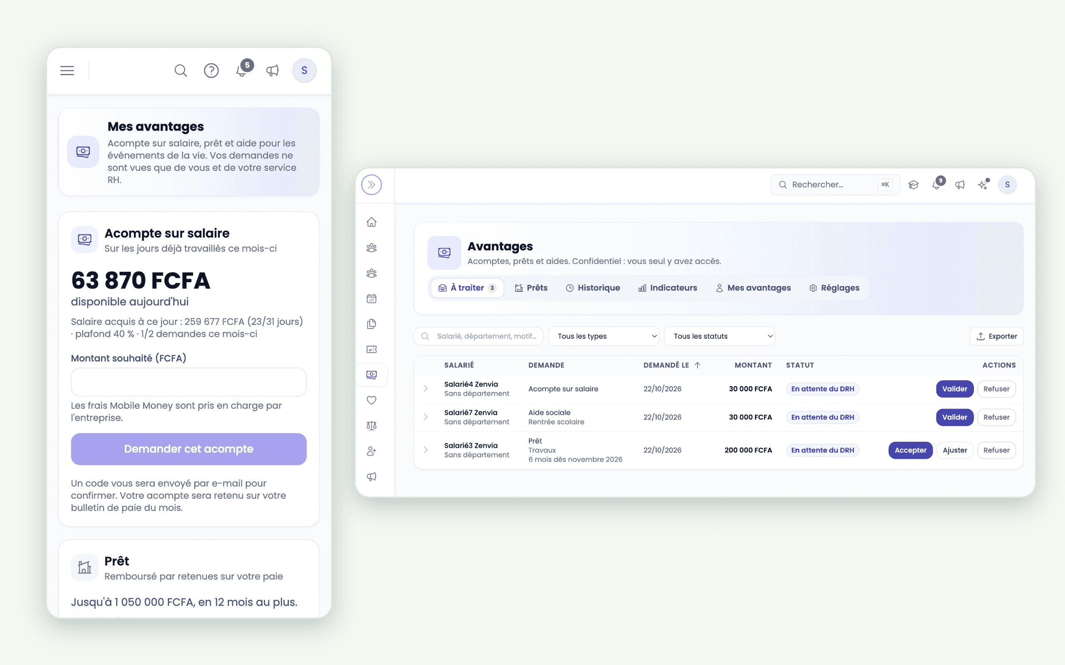The height and width of the screenshot is (665, 1065).
Task: Open the Réglages tab
Action: (x=834, y=288)
